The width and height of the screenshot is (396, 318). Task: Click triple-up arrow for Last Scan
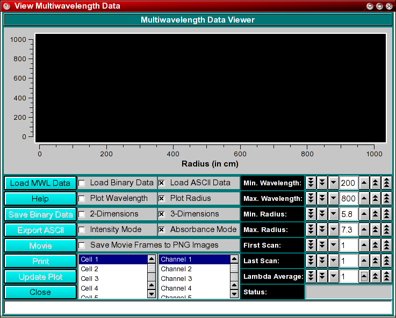click(x=386, y=261)
